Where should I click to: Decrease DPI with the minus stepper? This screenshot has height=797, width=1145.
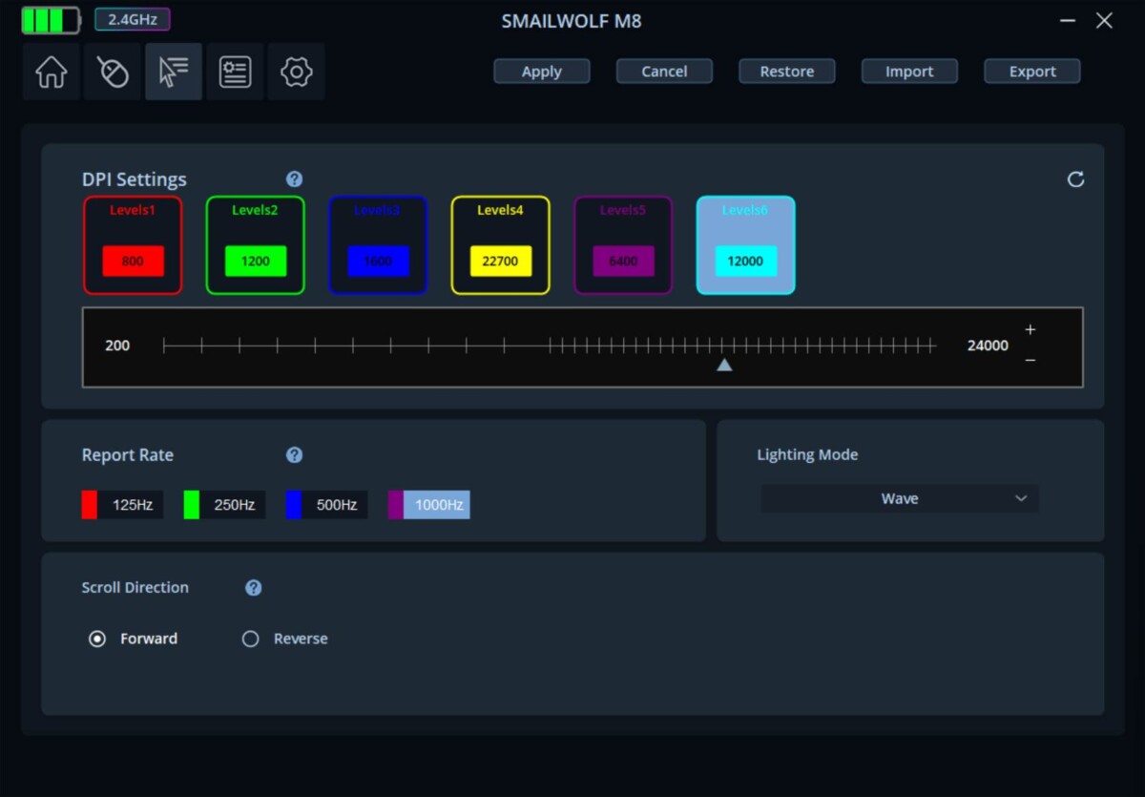[x=1030, y=360]
